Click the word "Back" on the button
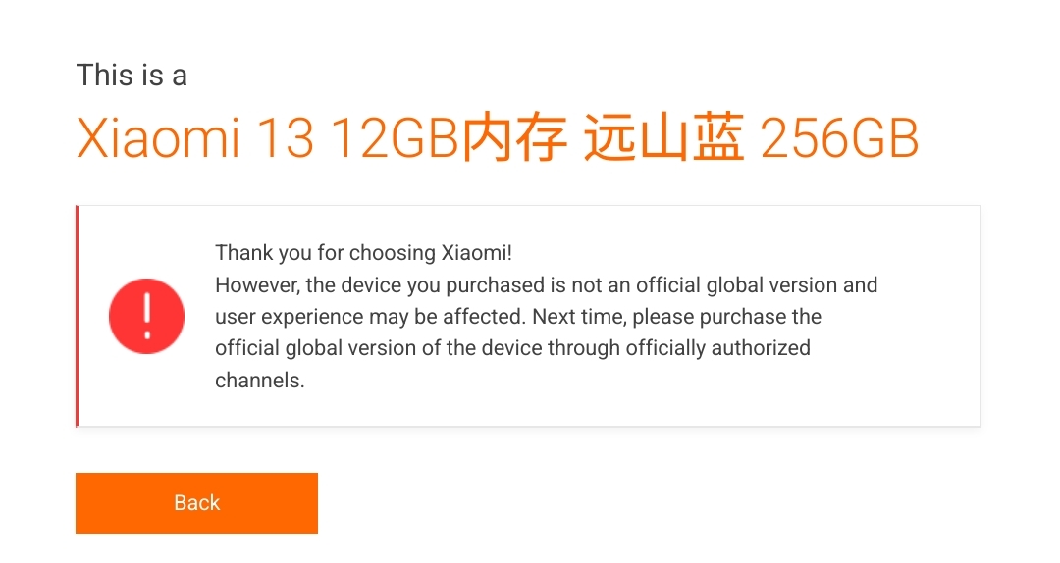Image resolution: width=1060 pixels, height=563 pixels. [x=196, y=503]
